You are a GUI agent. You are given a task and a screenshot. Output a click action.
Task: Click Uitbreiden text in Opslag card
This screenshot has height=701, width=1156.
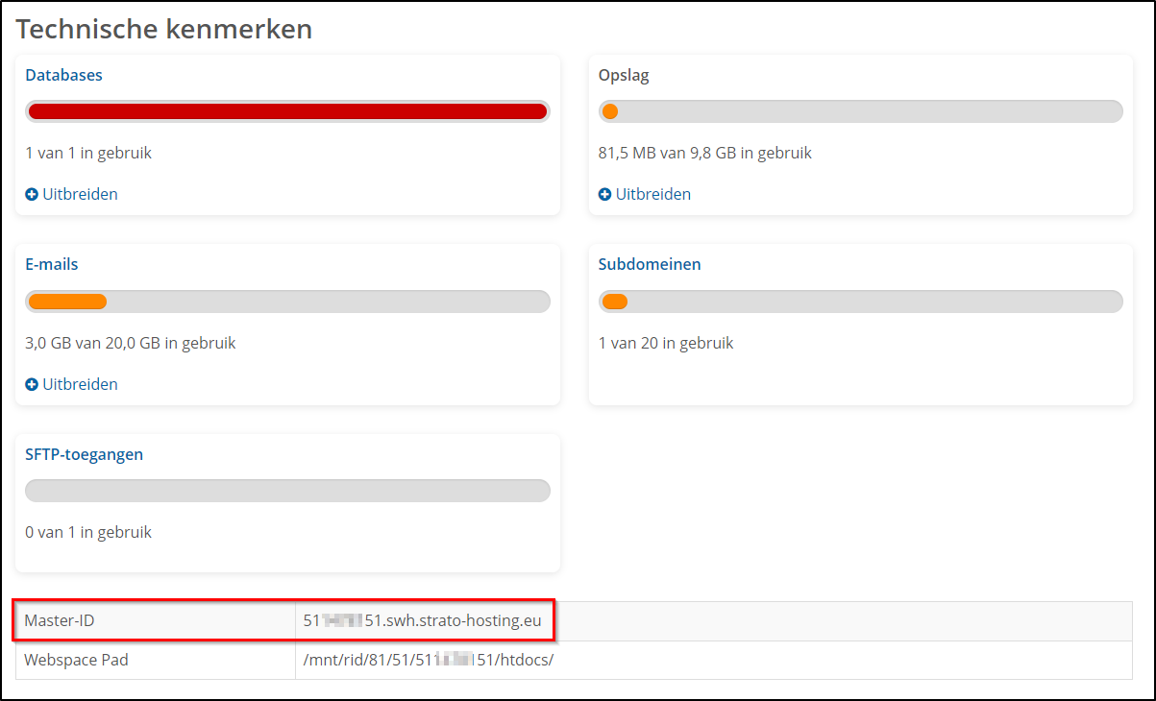click(x=652, y=195)
